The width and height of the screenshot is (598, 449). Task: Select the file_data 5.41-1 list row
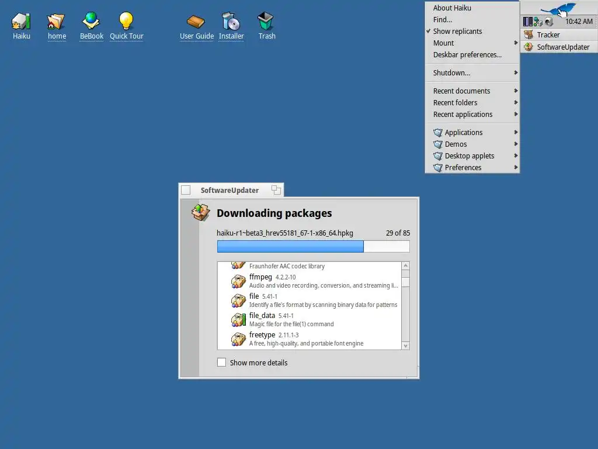click(x=310, y=320)
